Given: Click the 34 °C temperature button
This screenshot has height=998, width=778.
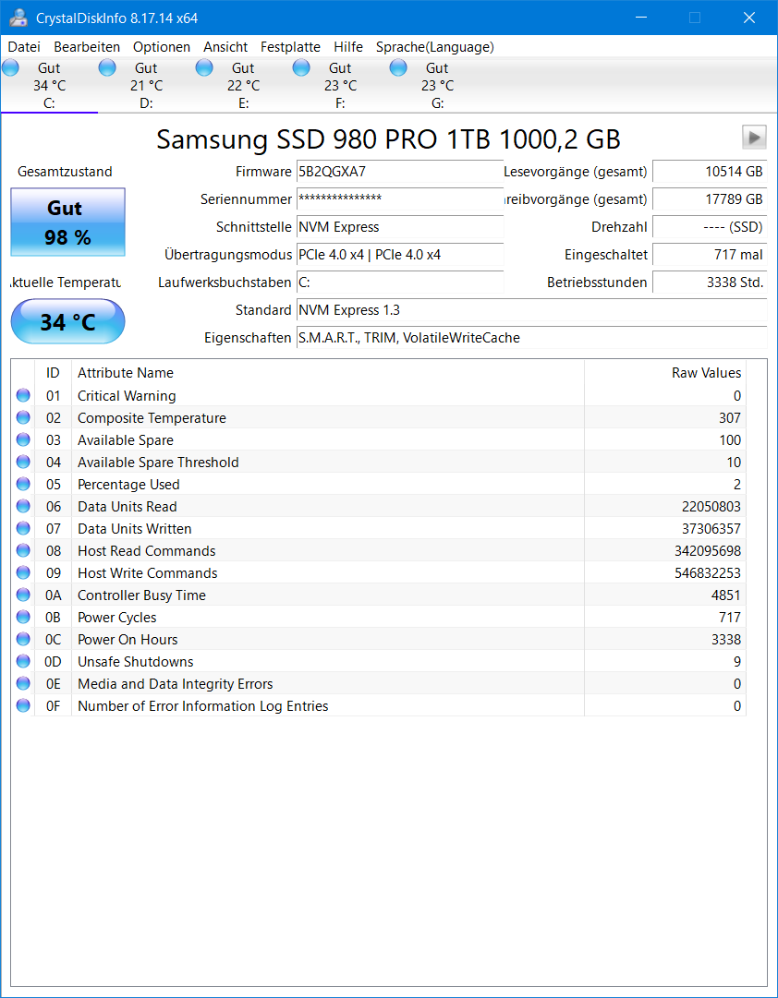Looking at the screenshot, I should 67,321.
